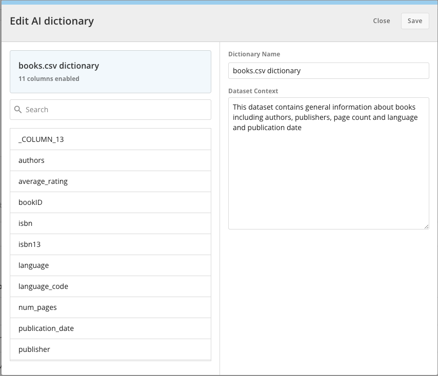This screenshot has height=376, width=438.
Task: Select the average_rating column
Action: pyautogui.click(x=110, y=181)
